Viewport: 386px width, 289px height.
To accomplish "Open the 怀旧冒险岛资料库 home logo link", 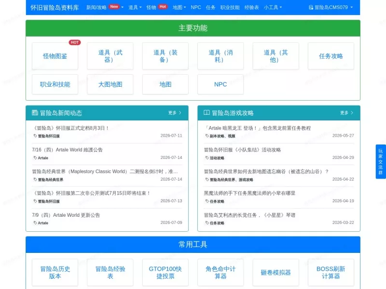I will click(55, 8).
